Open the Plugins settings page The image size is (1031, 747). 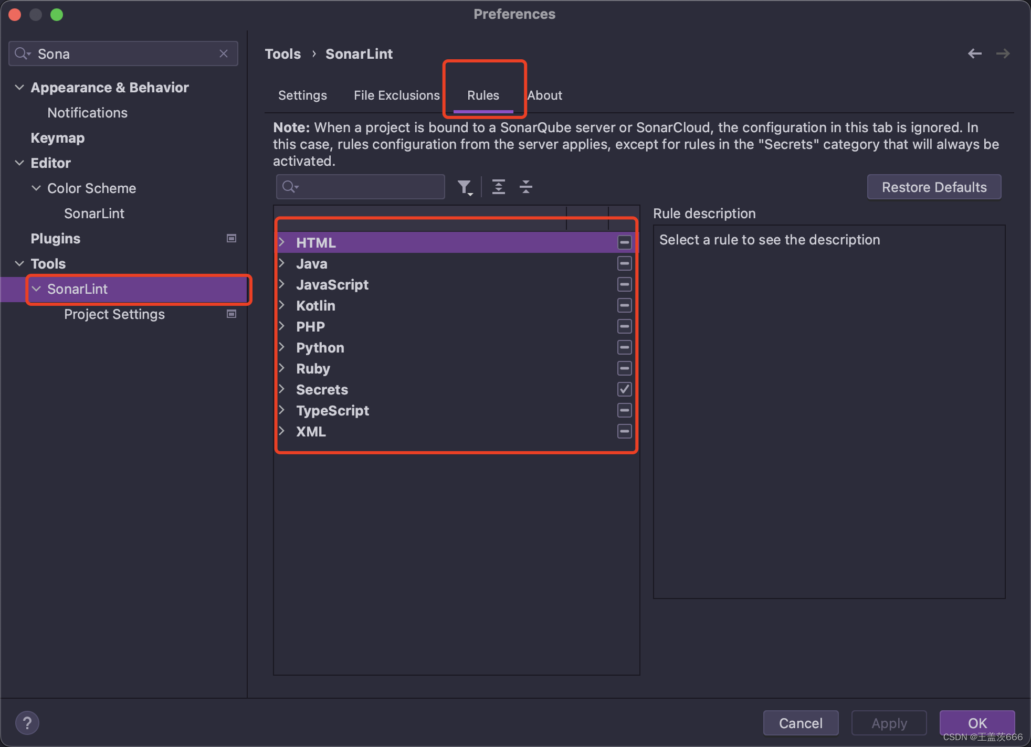click(x=56, y=239)
